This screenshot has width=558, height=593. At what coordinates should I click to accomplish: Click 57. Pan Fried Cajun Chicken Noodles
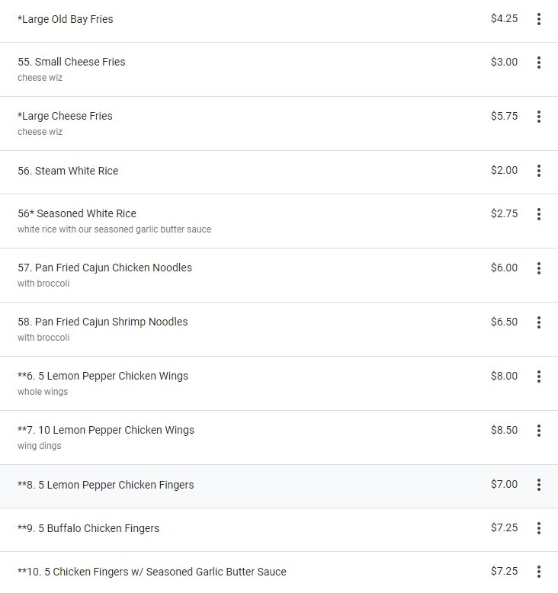tap(104, 268)
